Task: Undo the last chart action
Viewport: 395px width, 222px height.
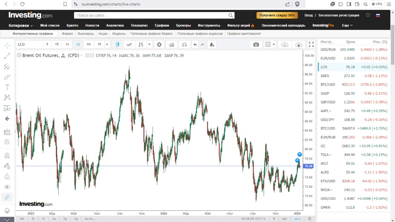Action: tap(195, 44)
